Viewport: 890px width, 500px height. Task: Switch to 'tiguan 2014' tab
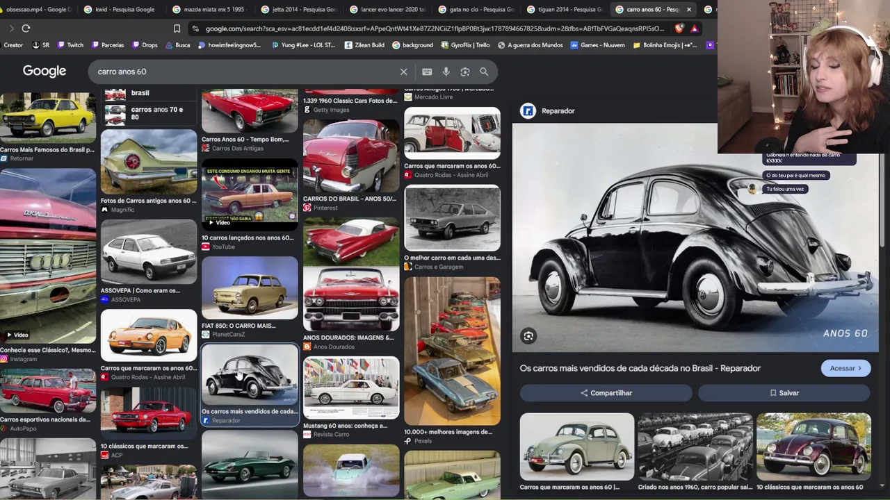pos(565,10)
